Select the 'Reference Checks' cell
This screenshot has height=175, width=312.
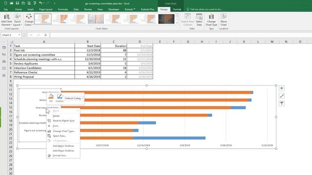(44, 72)
